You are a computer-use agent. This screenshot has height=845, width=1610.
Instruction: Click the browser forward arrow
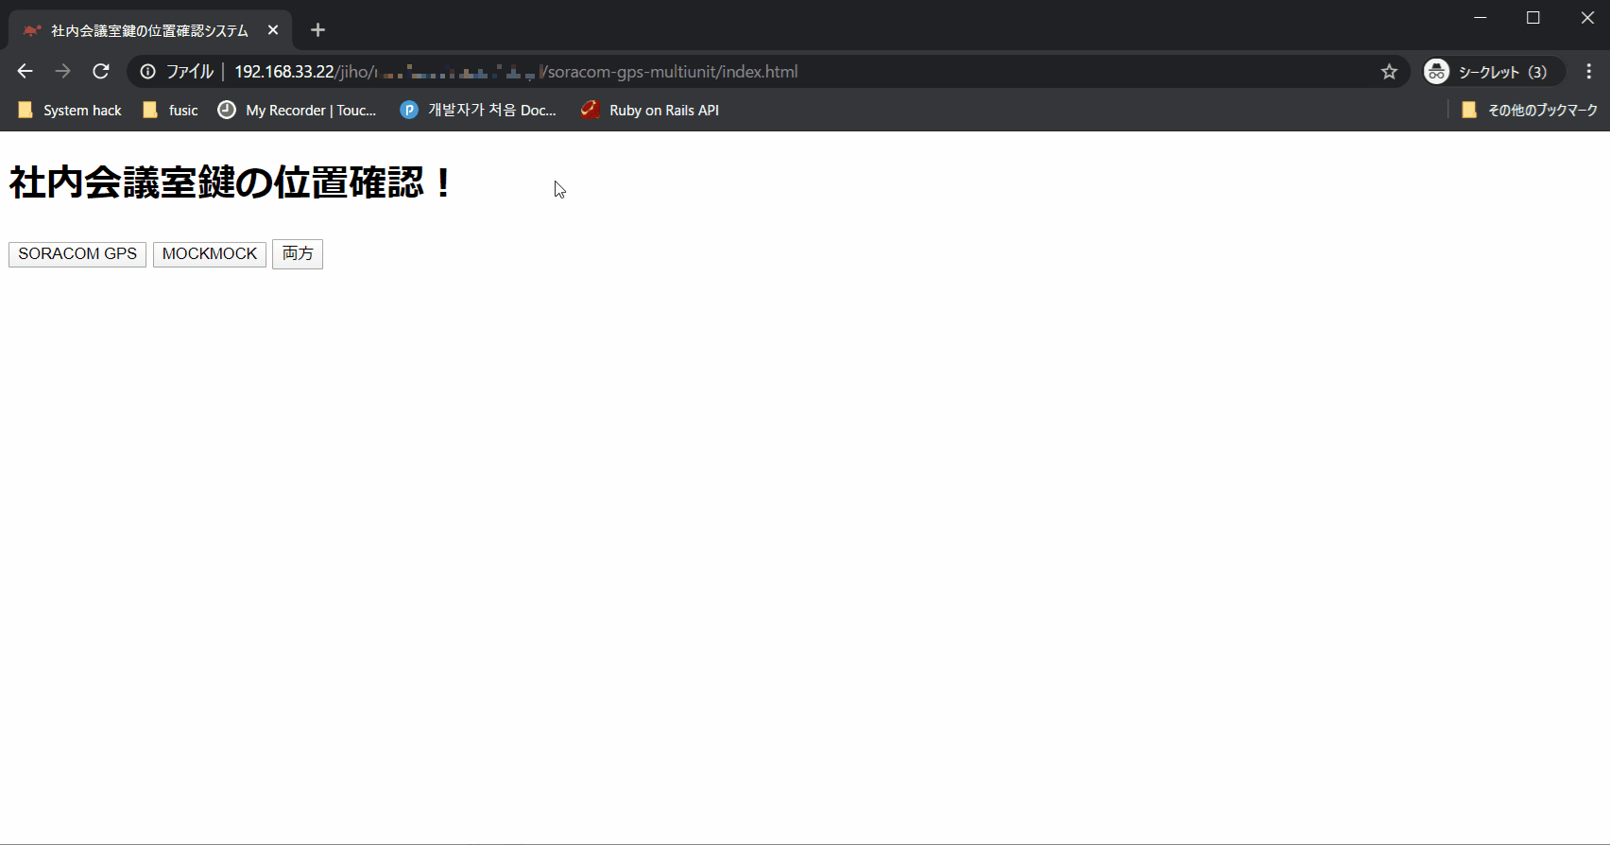(62, 72)
